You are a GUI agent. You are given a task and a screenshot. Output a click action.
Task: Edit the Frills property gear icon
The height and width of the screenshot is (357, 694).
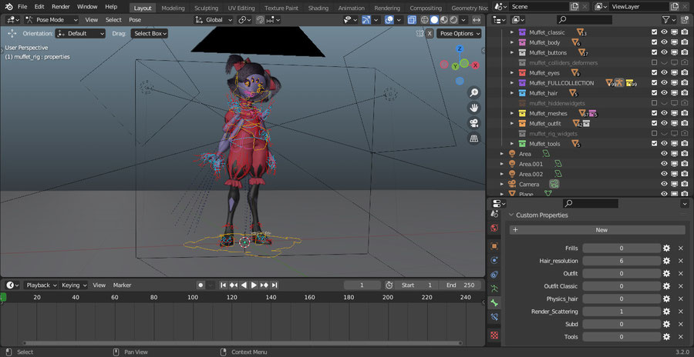coord(666,249)
